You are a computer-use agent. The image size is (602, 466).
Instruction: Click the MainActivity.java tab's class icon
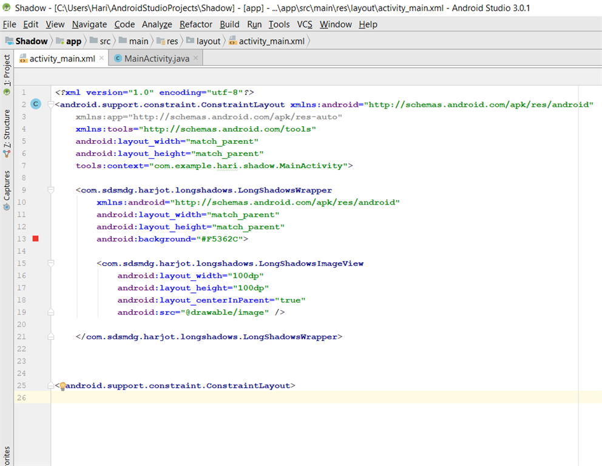tap(118, 58)
